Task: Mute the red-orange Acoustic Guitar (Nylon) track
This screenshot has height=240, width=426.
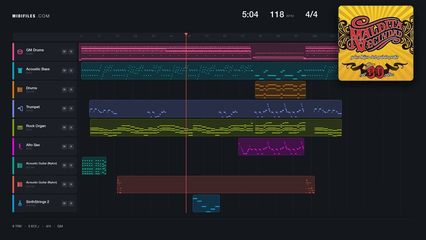Action: click(65, 185)
